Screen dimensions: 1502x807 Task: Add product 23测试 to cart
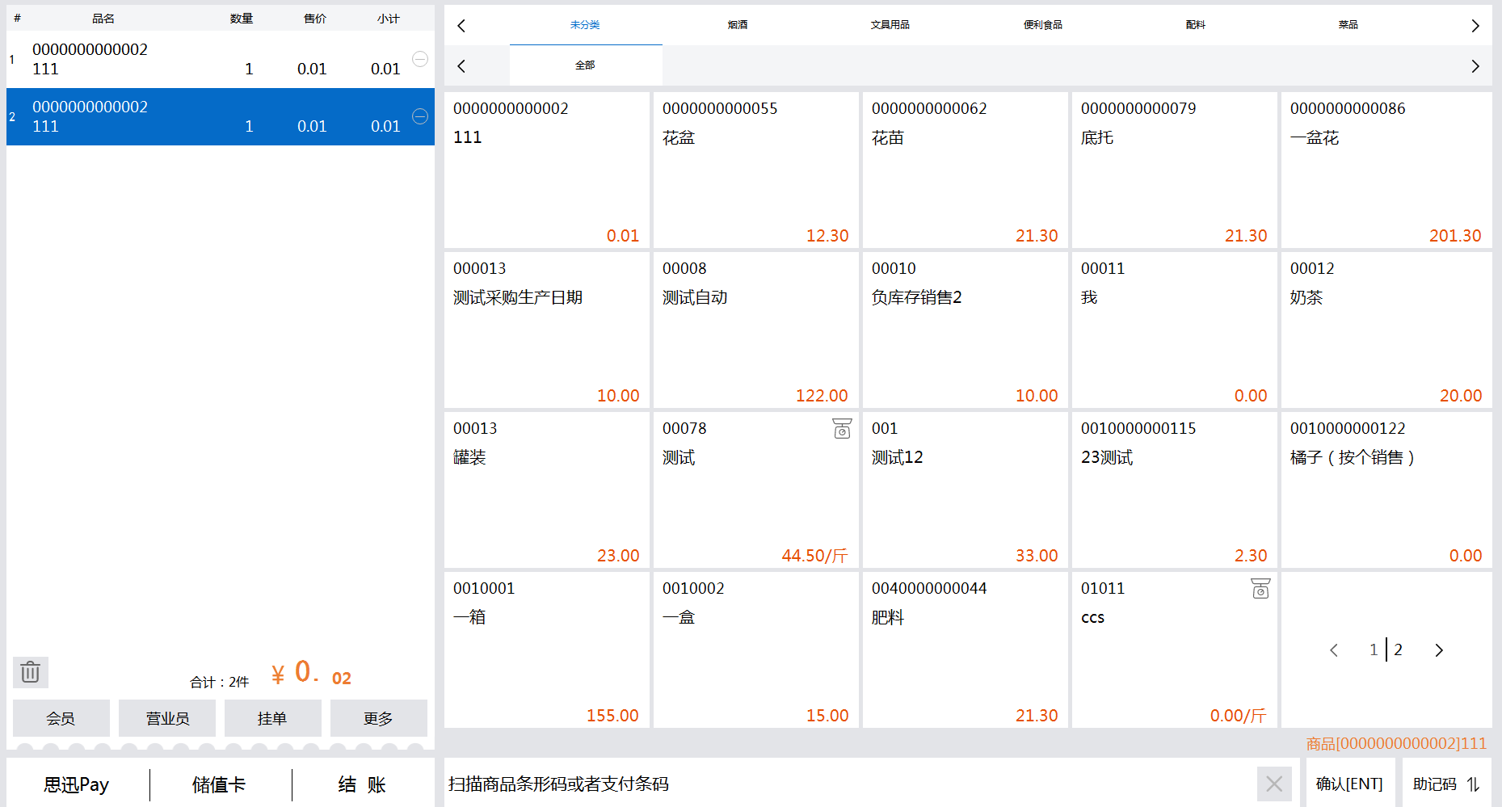(x=1175, y=490)
